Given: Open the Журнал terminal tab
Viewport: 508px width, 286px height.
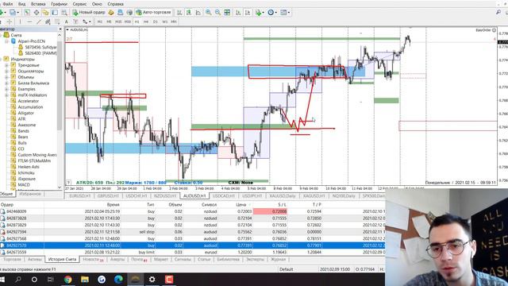Looking at the screenshot, I should [x=278, y=260].
